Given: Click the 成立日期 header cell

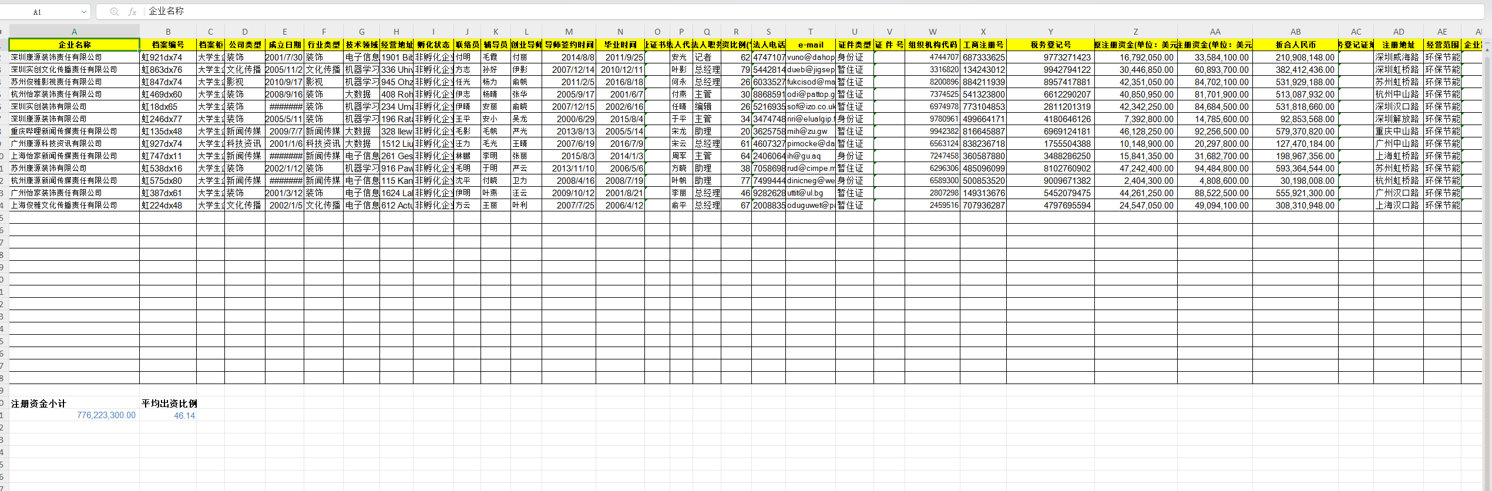Looking at the screenshot, I should [x=285, y=45].
